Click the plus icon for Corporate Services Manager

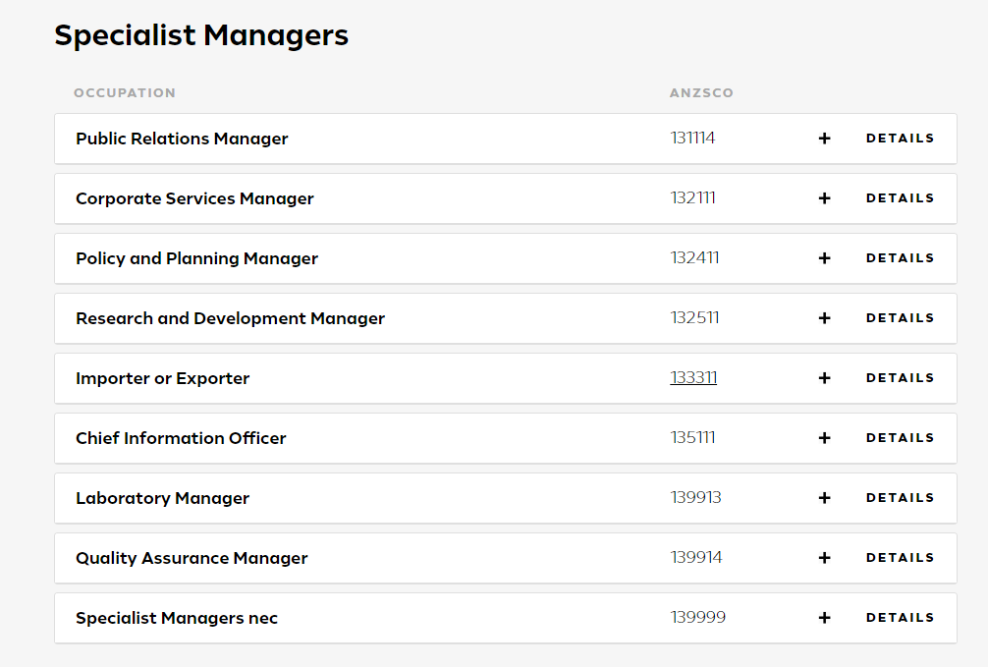pos(824,198)
